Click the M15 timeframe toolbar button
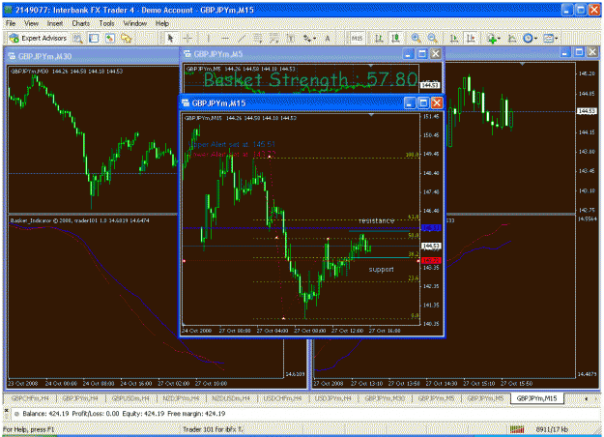Viewport: 604px width, 437px height. (357, 38)
